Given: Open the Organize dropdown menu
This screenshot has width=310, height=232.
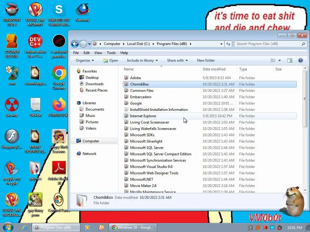Looking at the screenshot, I should click(85, 60).
